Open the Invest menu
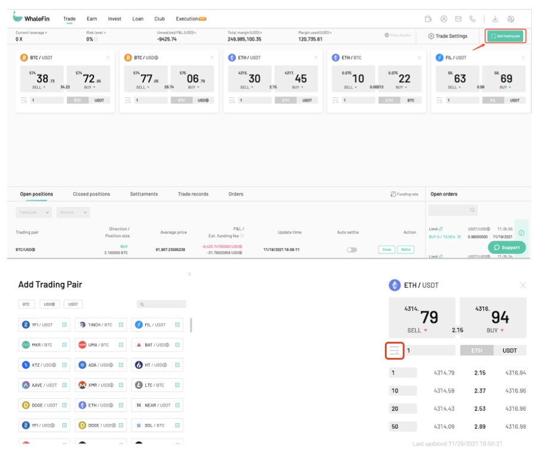 114,19
